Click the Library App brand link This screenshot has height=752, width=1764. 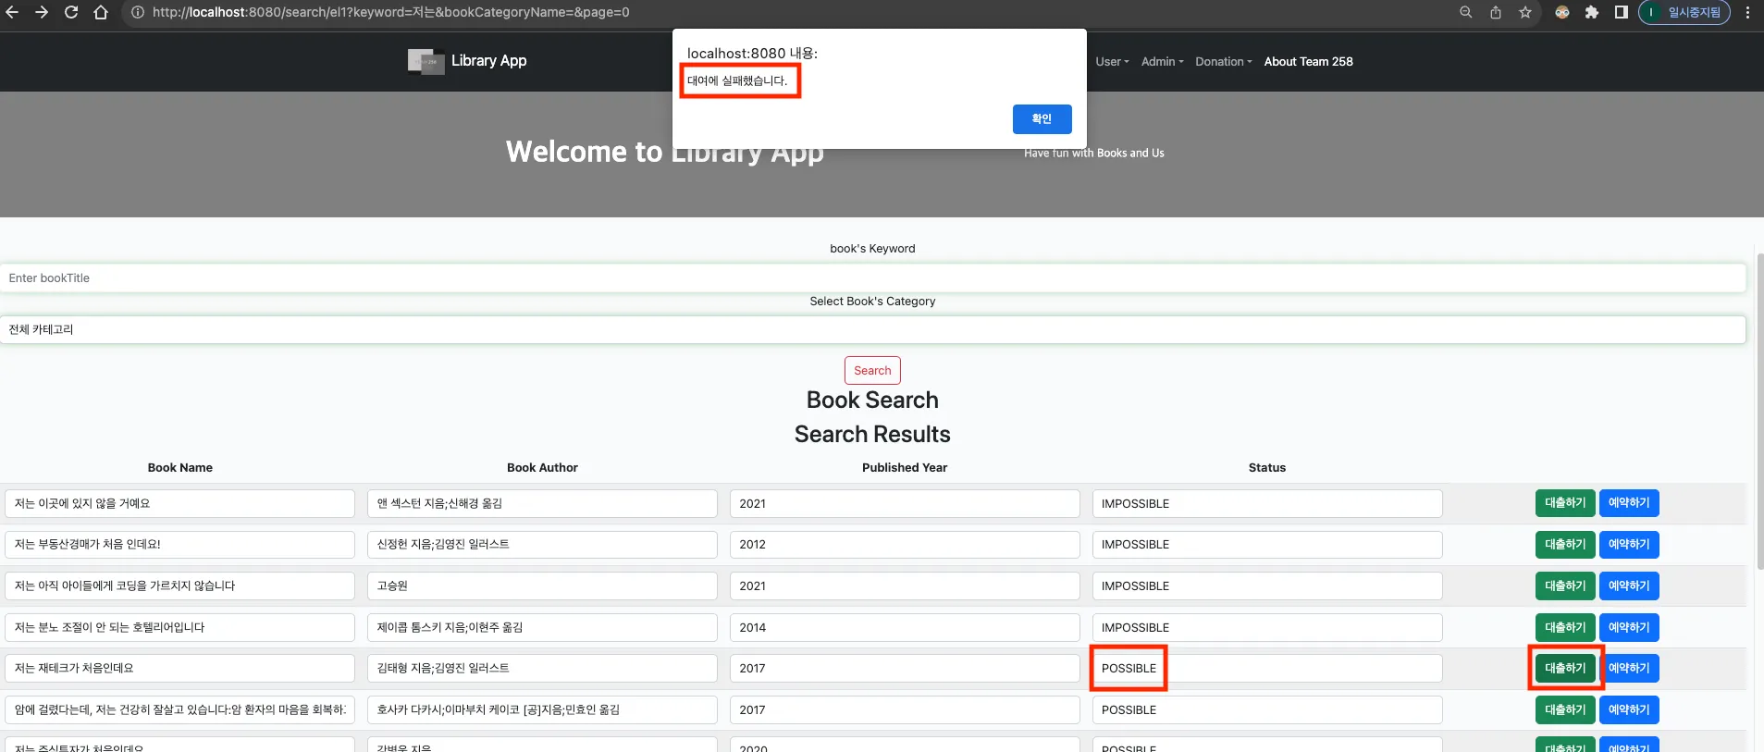[488, 61]
